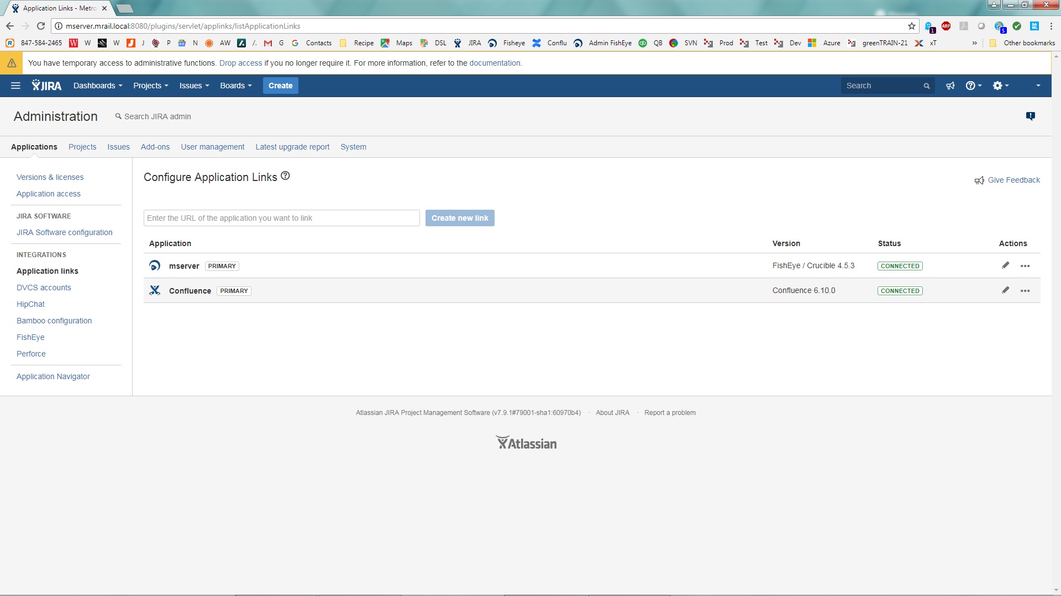
Task: Click the JIRA logo in header
Action: point(46,86)
